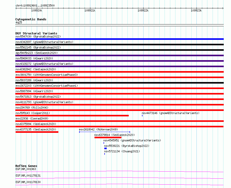Image resolution: width=231 pixels, height=188 pixels.
Task: Select the small blue nsv5539221 block
Action: pos(105,148)
